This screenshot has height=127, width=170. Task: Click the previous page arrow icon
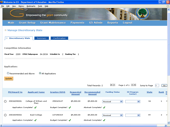click(x=114, y=85)
